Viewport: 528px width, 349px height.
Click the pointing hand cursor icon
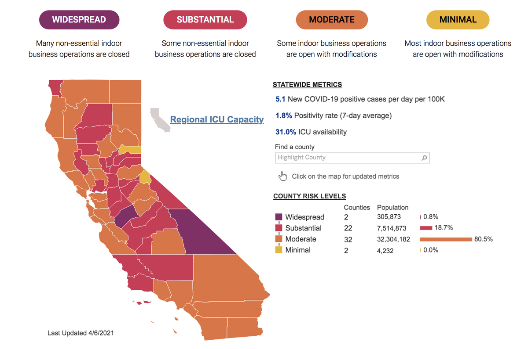coord(282,176)
